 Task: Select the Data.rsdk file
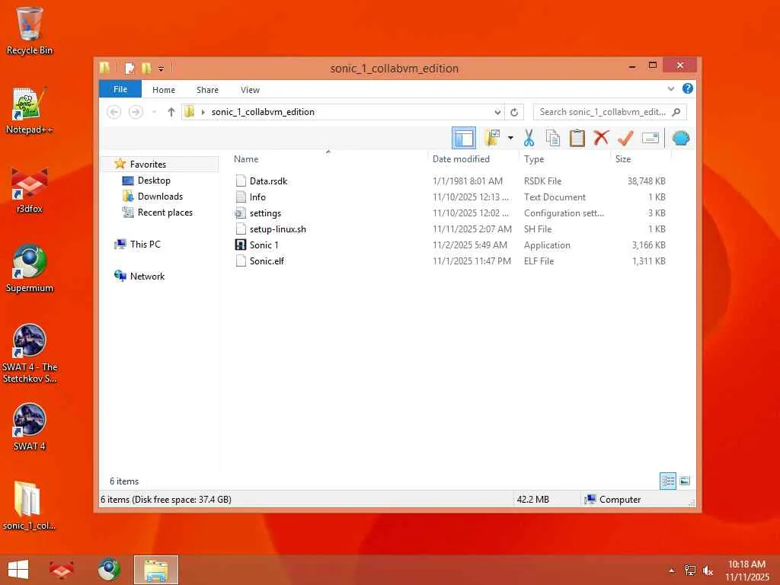click(x=268, y=181)
